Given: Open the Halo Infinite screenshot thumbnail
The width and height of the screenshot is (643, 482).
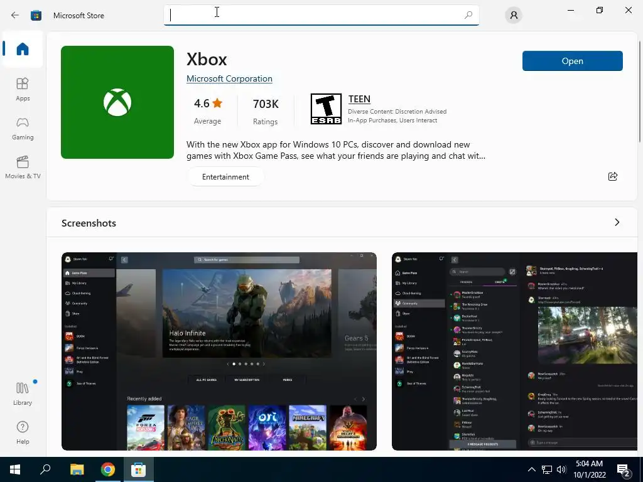Looking at the screenshot, I should coord(219,351).
